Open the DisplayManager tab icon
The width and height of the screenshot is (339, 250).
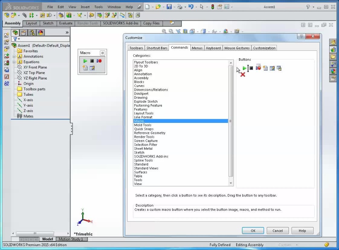pos(40,32)
